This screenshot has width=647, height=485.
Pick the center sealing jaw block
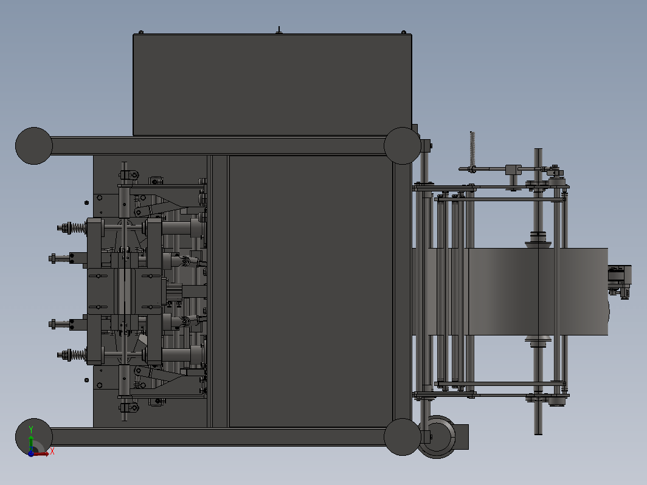pos(124,291)
